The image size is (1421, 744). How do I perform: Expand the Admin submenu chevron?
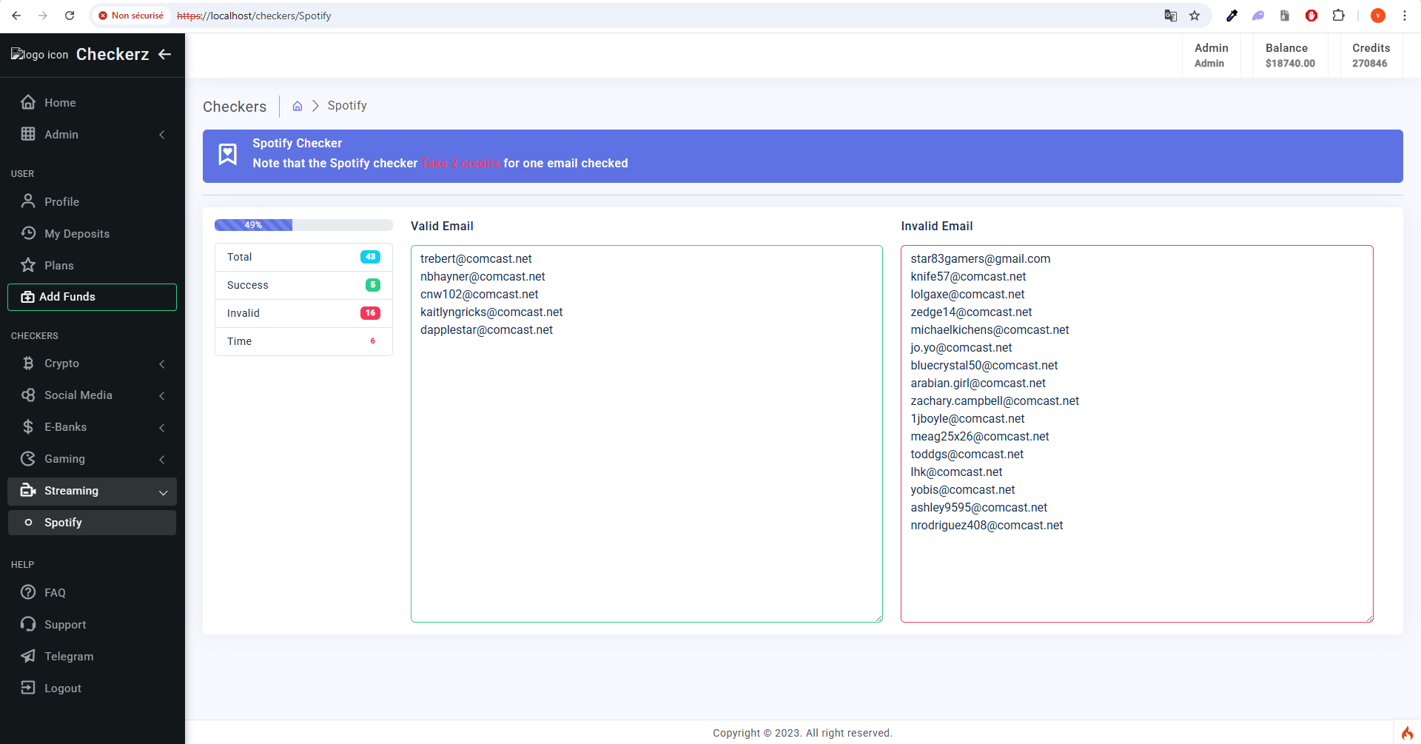click(162, 135)
